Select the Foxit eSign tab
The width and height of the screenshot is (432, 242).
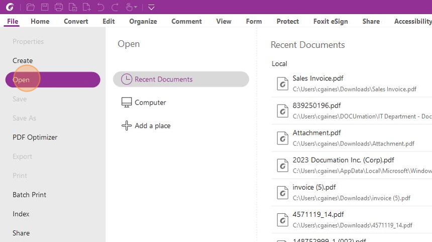point(331,21)
